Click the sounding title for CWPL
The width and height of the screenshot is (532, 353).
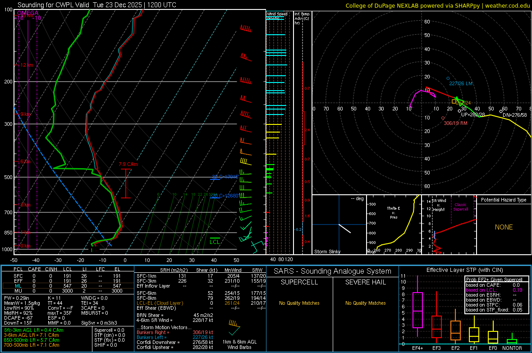click(x=96, y=5)
